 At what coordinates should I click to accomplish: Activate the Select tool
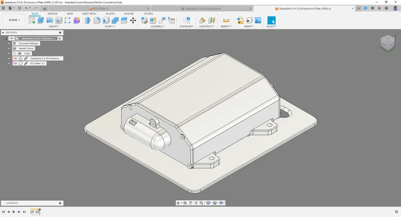pos(271,21)
